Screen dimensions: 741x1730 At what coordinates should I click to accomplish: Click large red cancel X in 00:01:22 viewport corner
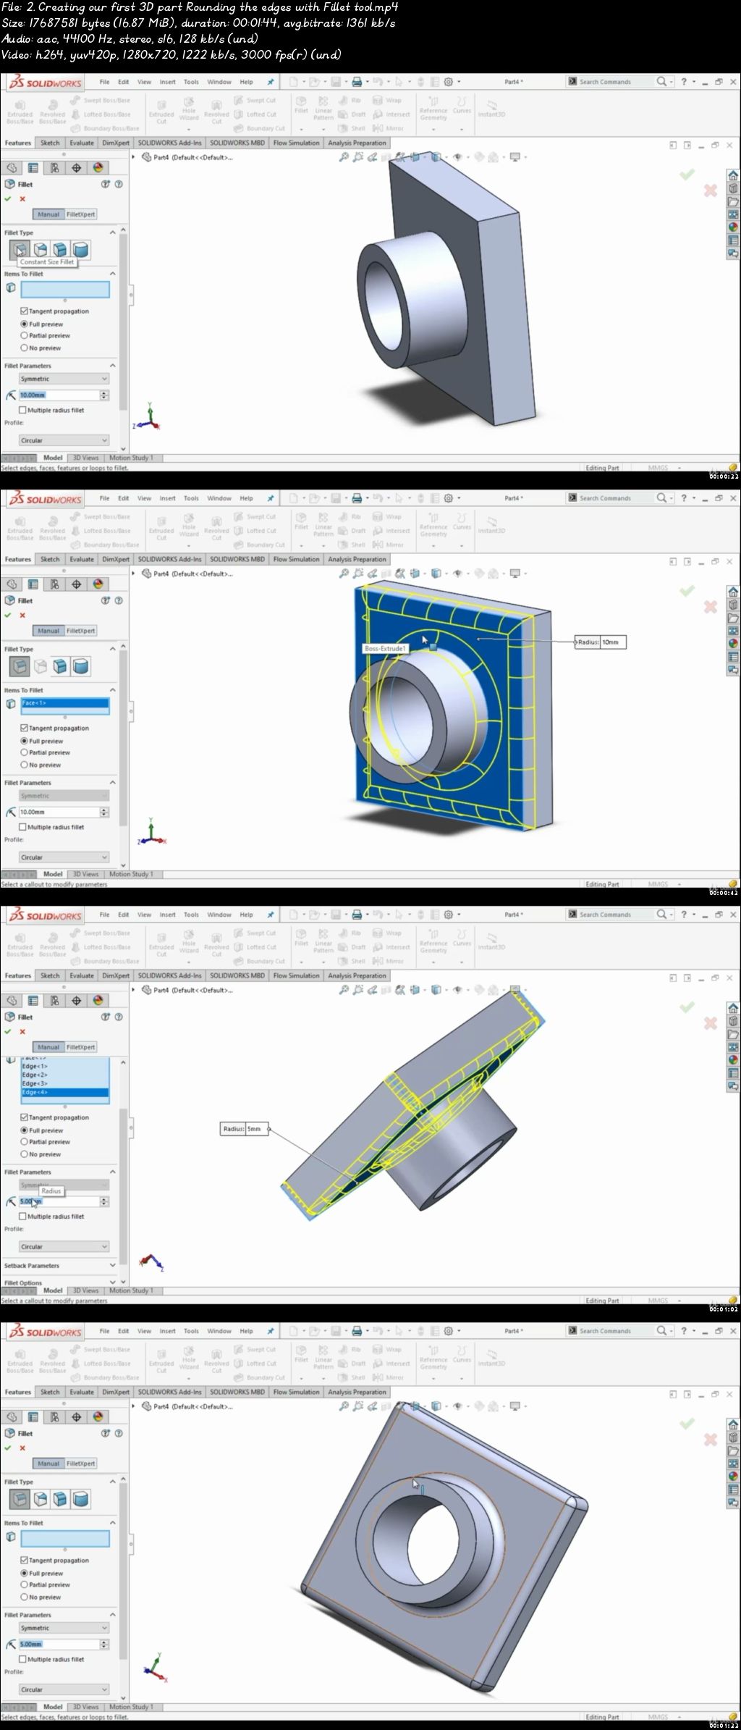pos(711,1440)
